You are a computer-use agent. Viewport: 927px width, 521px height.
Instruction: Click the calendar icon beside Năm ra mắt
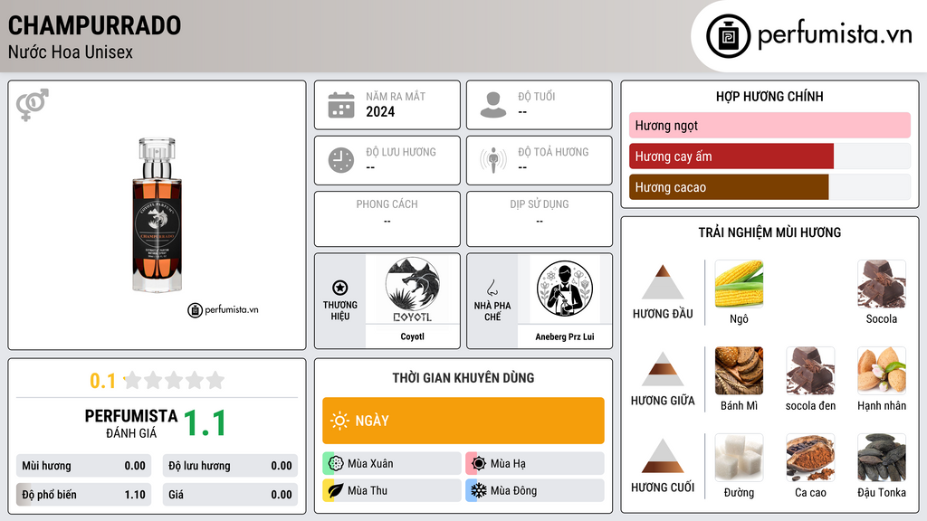point(341,105)
